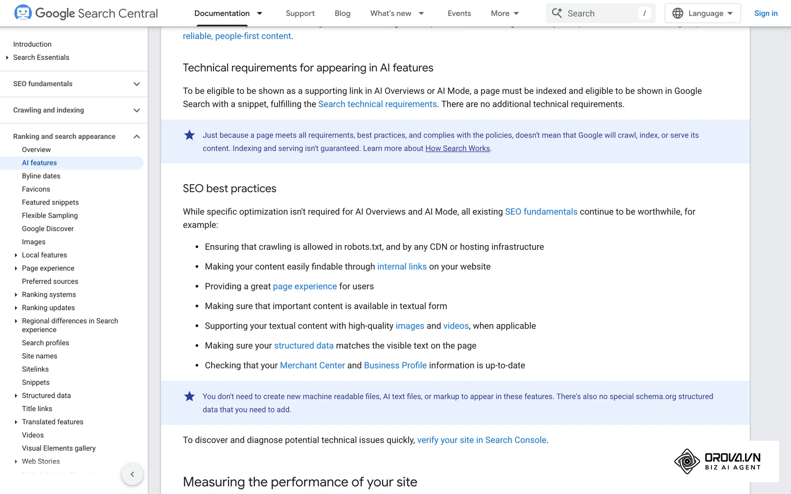Follow the page experience inline link
The width and height of the screenshot is (791, 494).
pyautogui.click(x=305, y=287)
